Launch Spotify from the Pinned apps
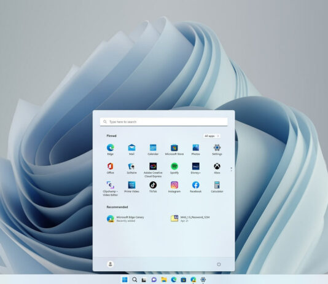This screenshot has height=284, width=328. click(174, 168)
